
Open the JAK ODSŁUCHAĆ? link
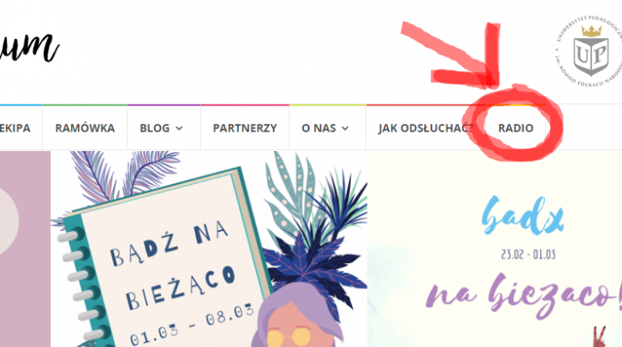click(426, 128)
